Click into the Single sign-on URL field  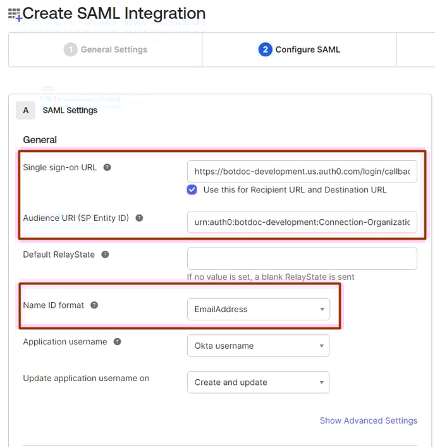(302, 172)
